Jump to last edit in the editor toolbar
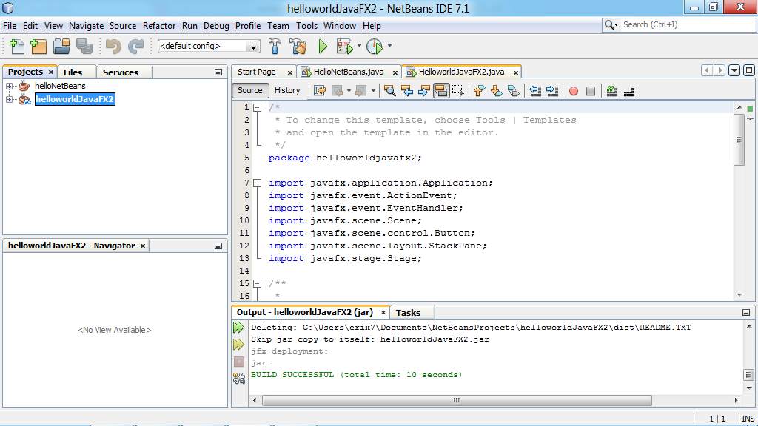The height and width of the screenshot is (426, 758). tap(320, 91)
